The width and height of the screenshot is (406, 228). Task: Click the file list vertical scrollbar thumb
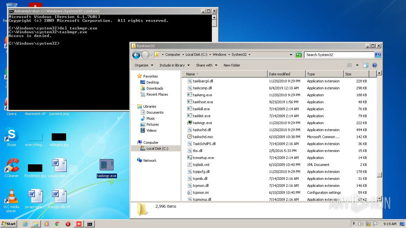(x=379, y=175)
